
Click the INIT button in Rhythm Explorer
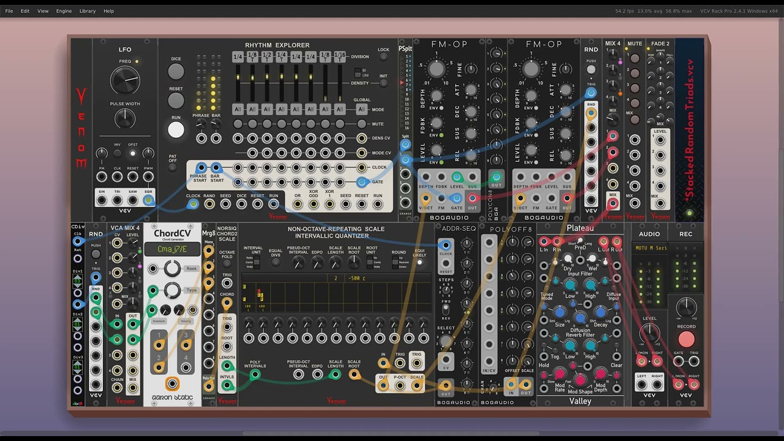[383, 83]
